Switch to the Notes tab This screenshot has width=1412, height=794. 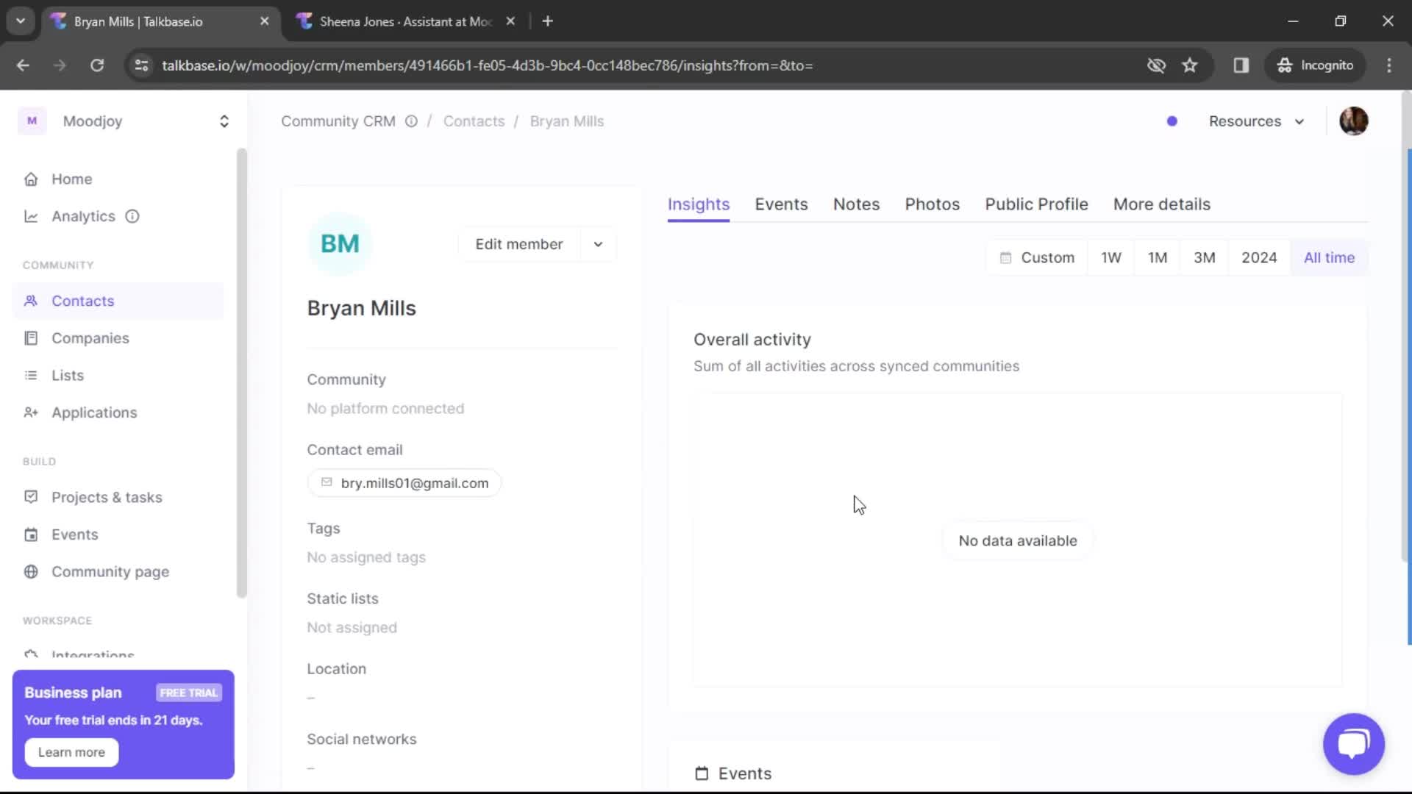pyautogui.click(x=856, y=204)
